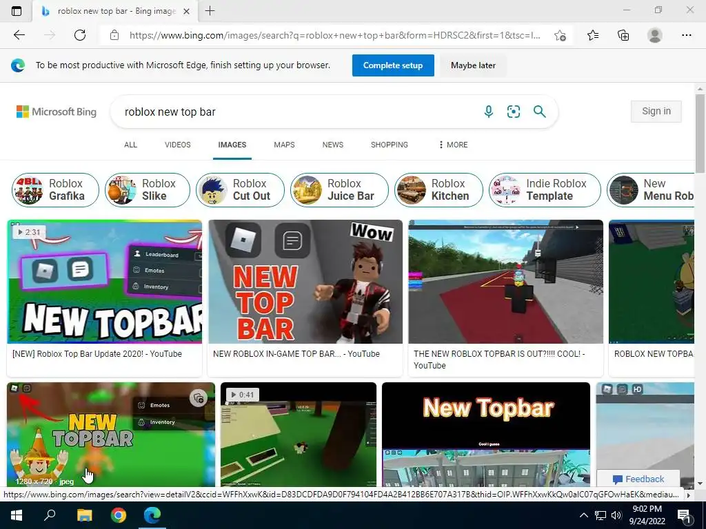
Task: Open the NEW TOP BAR Wow thumbnail
Action: 305,282
